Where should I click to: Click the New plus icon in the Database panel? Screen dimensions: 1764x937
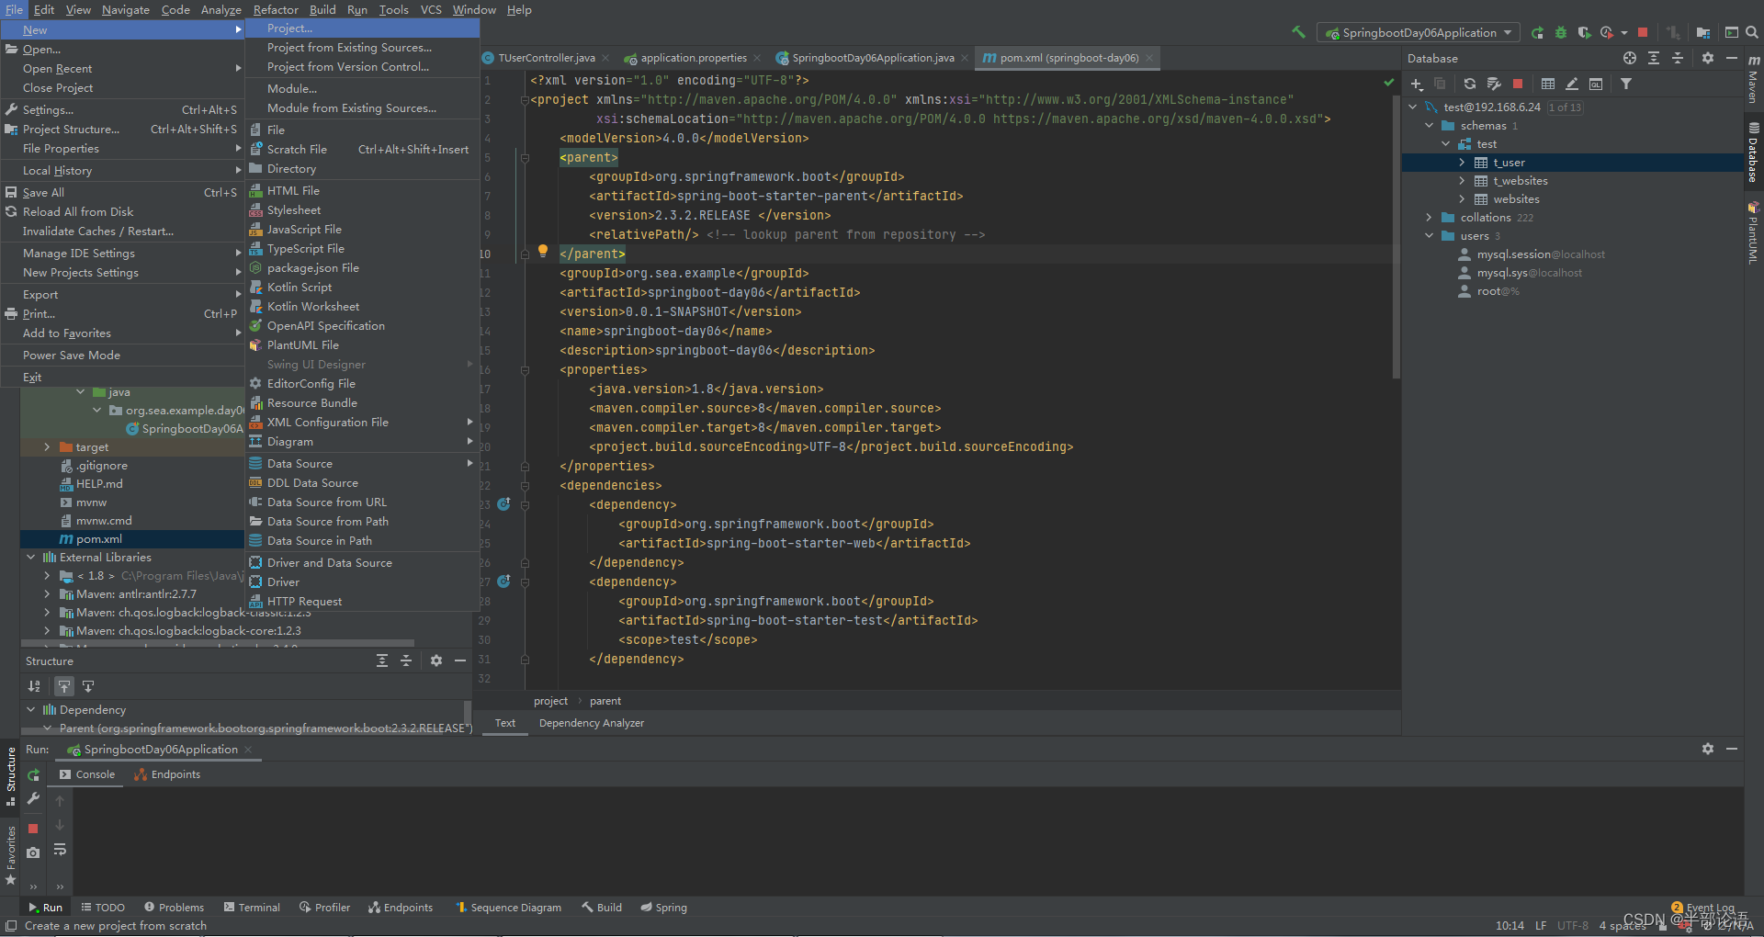pos(1417,84)
